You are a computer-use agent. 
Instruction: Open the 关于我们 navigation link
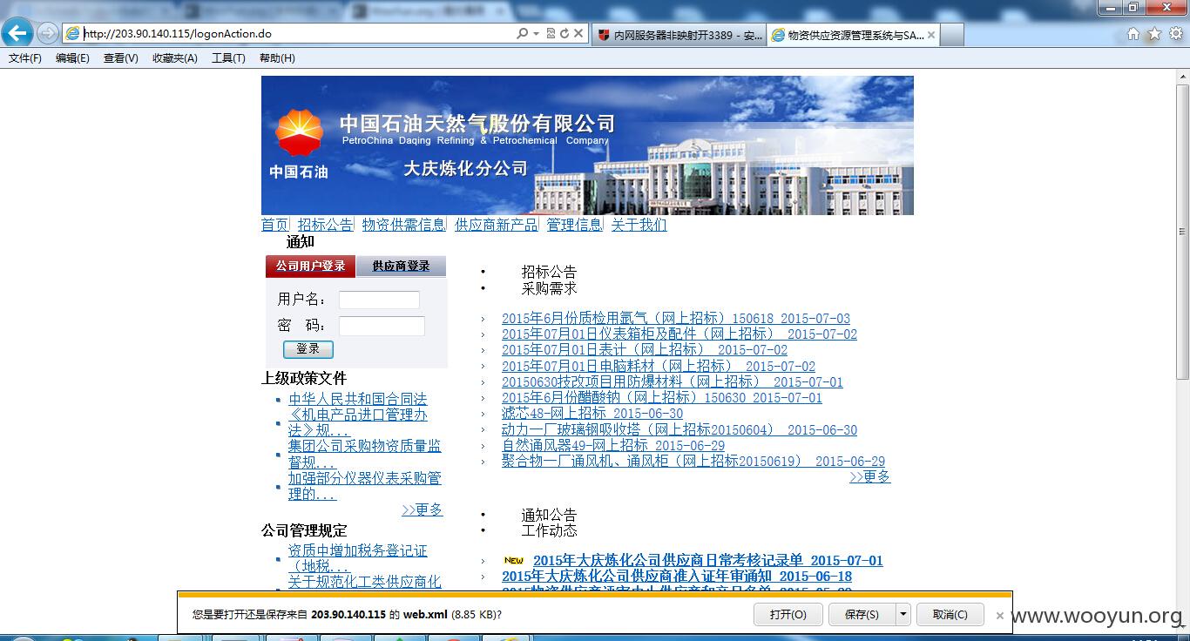639,225
